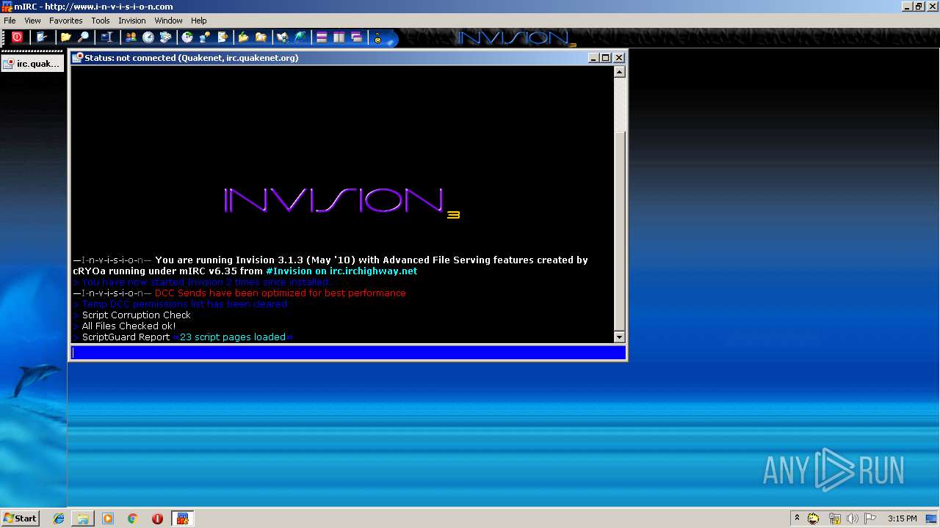Click the blue earth globe icon

[300, 37]
